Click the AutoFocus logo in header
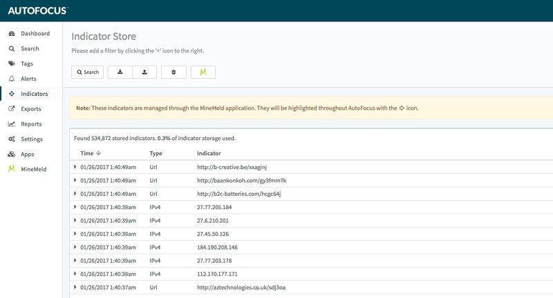 pos(38,10)
